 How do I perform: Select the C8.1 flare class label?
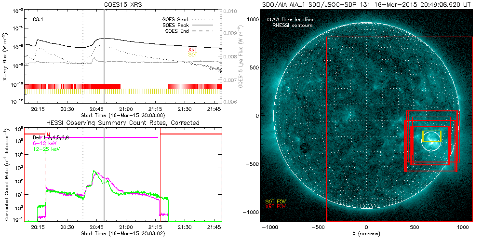[x=39, y=20]
